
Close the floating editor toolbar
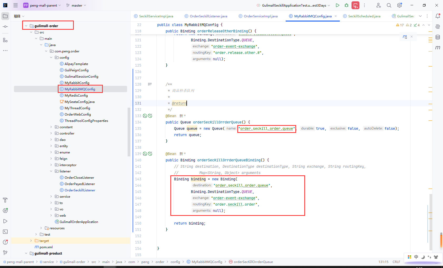click(412, 37)
